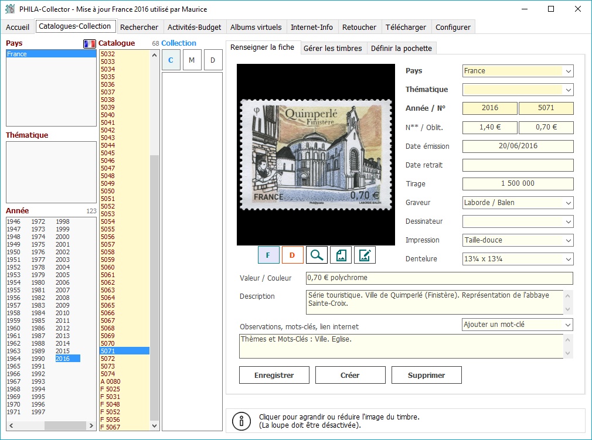This screenshot has height=440, width=592.
Task: Click the Valeur / Couleur input field
Action: point(440,278)
